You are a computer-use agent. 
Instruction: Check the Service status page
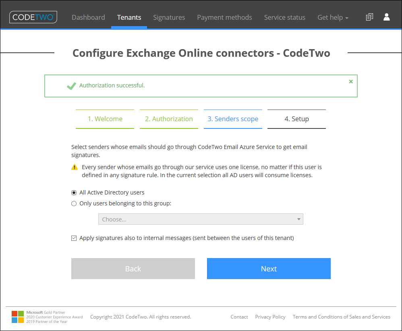284,17
